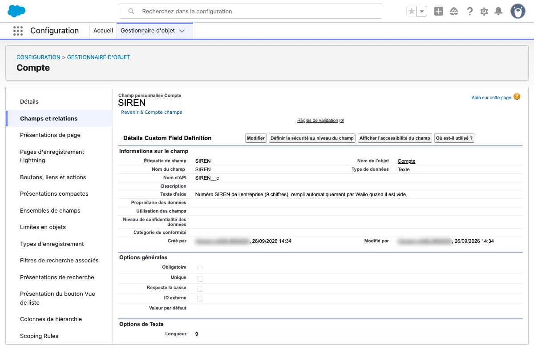Click the Salesforce cloud logo

[17, 11]
